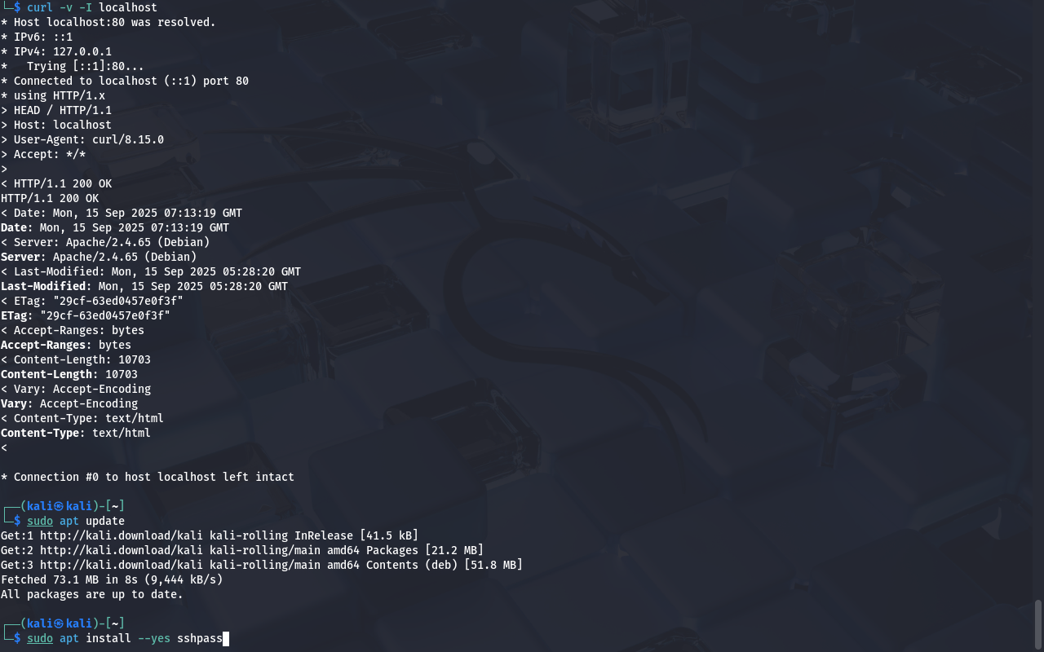Image resolution: width=1044 pixels, height=652 pixels.
Task: Click the text cursor block after sshpass
Action: tap(226, 638)
